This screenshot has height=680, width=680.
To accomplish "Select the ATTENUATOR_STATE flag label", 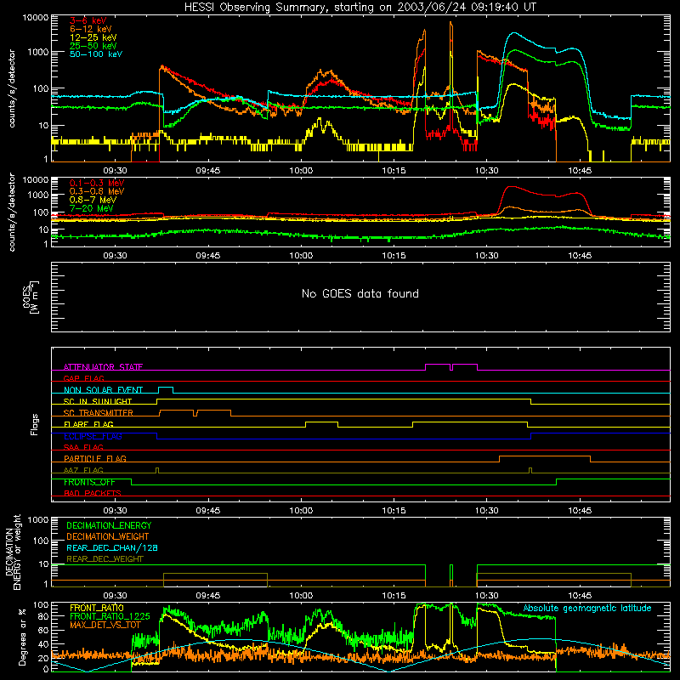I will tap(103, 367).
